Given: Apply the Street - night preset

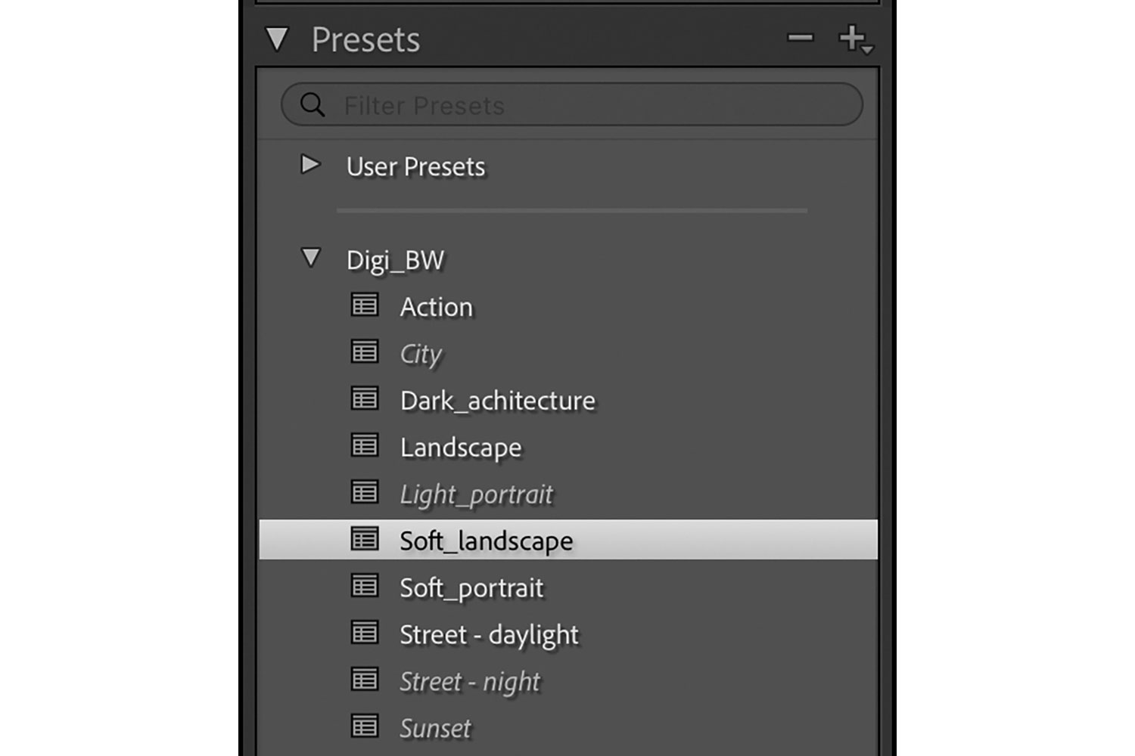Looking at the screenshot, I should [x=469, y=682].
